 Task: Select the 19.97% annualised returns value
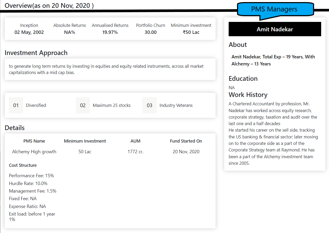coord(110,32)
